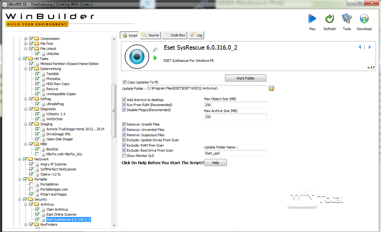381x232 pixels.
Task: Click the Portable folder icon
Action: 31,179
